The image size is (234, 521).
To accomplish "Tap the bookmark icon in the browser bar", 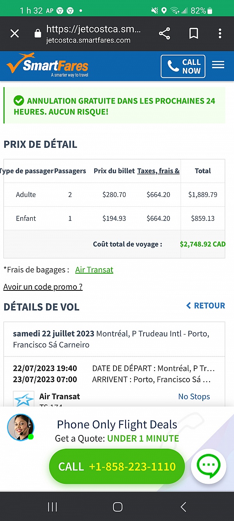I will 193,34.
